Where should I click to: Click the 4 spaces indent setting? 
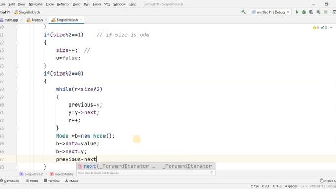pyautogui.click(x=291, y=186)
